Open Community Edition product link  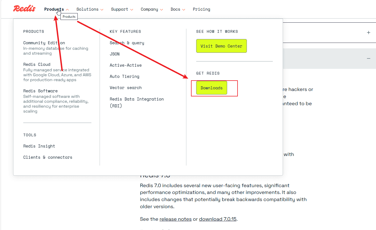44,43
